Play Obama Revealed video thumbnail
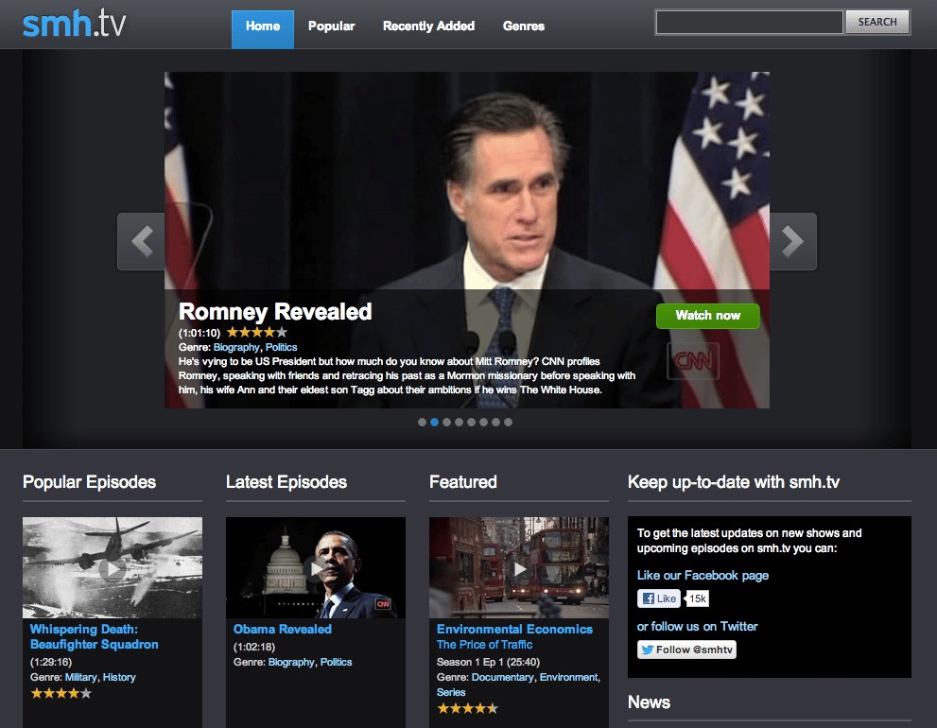 [316, 567]
